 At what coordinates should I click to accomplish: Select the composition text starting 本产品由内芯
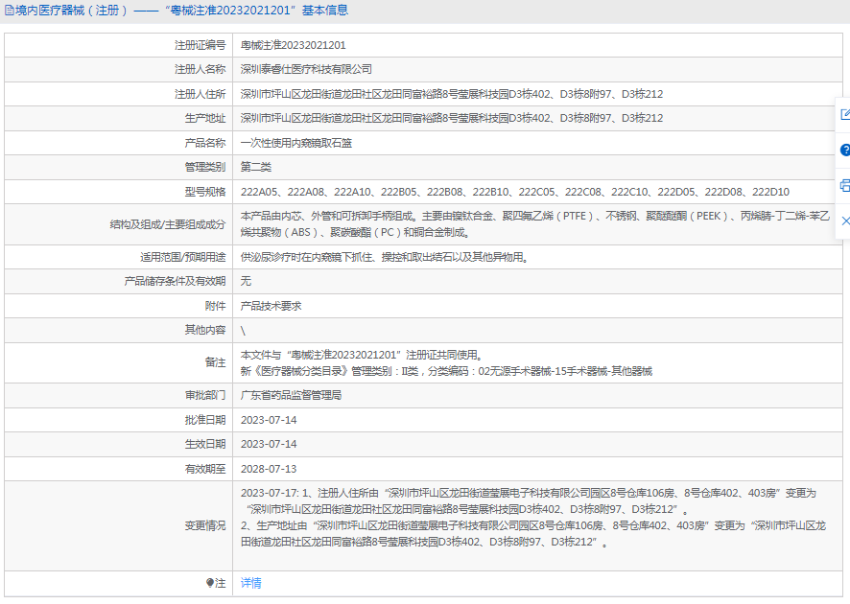535,224
